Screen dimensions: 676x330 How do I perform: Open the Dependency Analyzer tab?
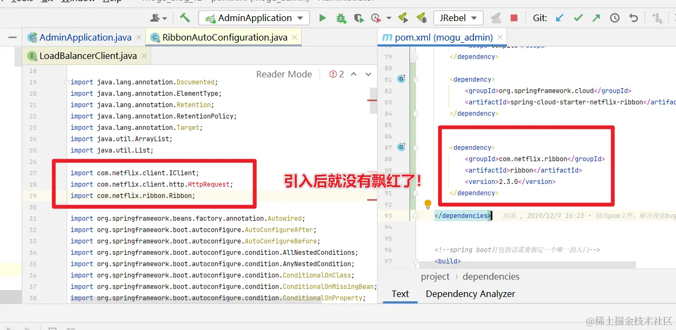click(x=470, y=294)
